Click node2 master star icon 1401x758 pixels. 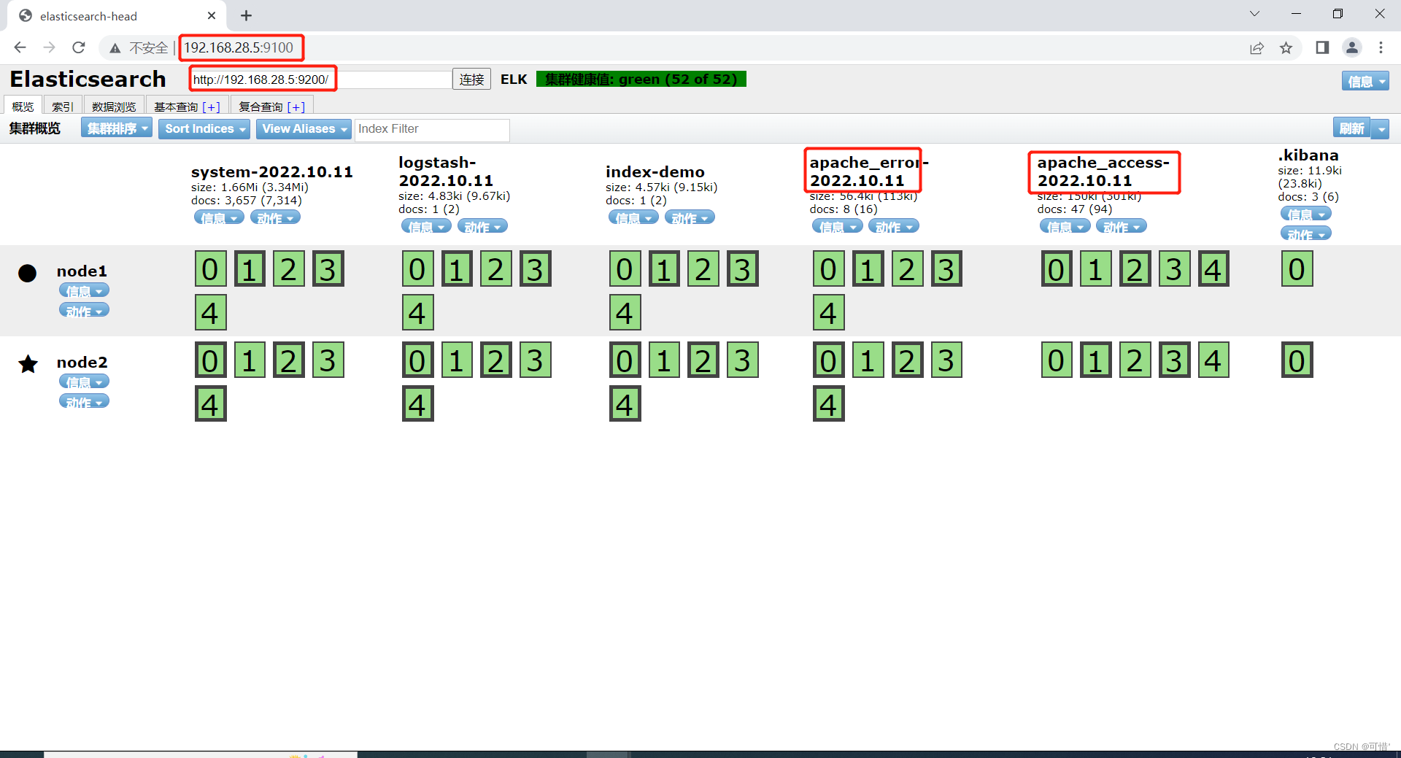tap(28, 363)
